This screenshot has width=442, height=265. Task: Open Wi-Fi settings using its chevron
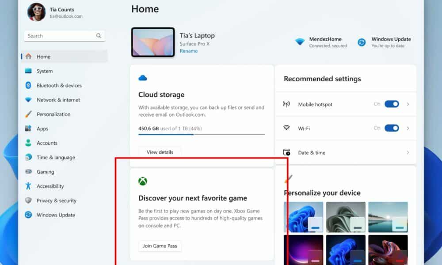tap(408, 128)
